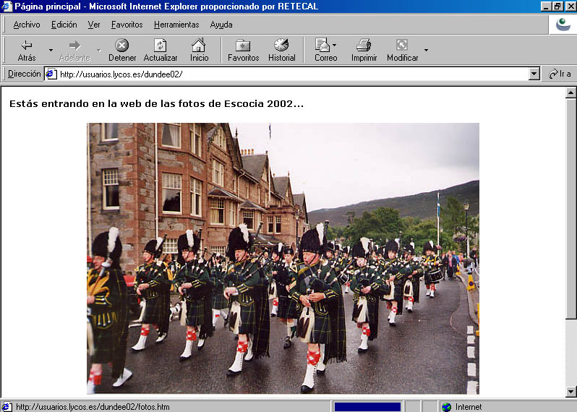Click the page icon in the address bar
Screen dimensions: 577x412
(51, 74)
